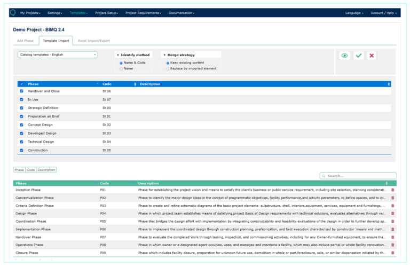Image resolution: width=410 pixels, height=266 pixels.
Task: Sort import table Description column arrows
Action: (x=389, y=84)
